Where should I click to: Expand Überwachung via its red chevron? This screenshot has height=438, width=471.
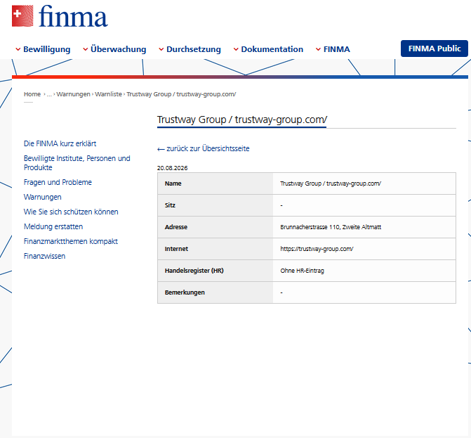86,49
